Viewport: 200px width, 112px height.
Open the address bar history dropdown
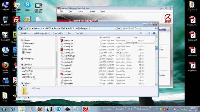pyautogui.click(x=116, y=28)
